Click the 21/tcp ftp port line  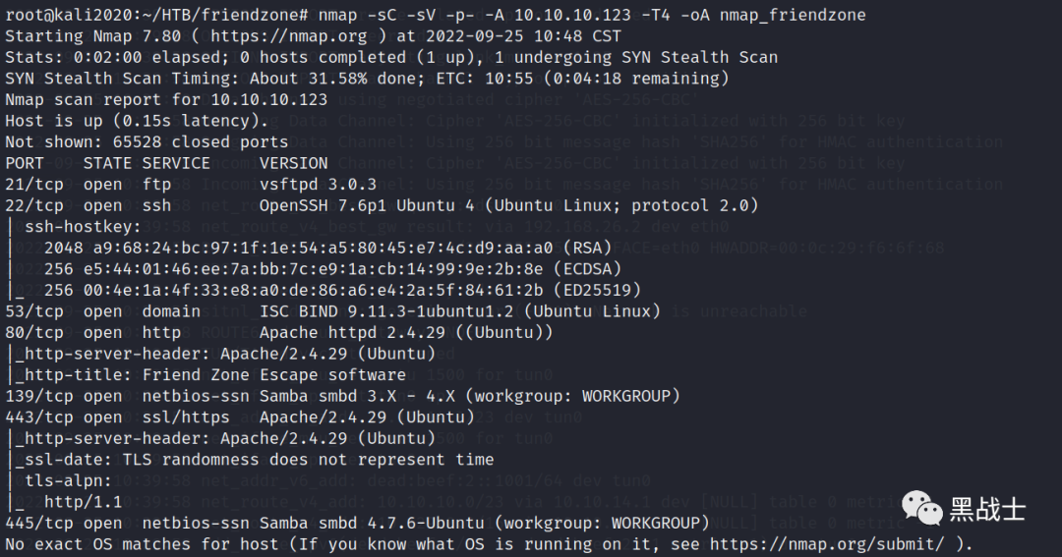click(x=191, y=184)
